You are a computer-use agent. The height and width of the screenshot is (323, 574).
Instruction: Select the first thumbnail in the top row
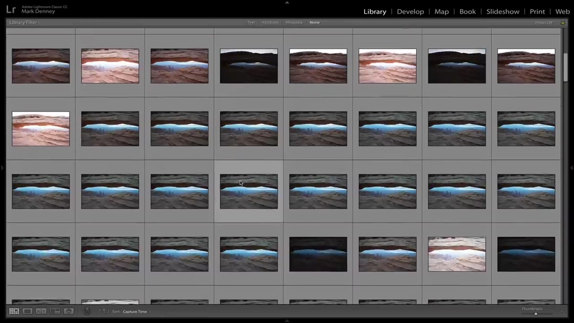(x=41, y=66)
